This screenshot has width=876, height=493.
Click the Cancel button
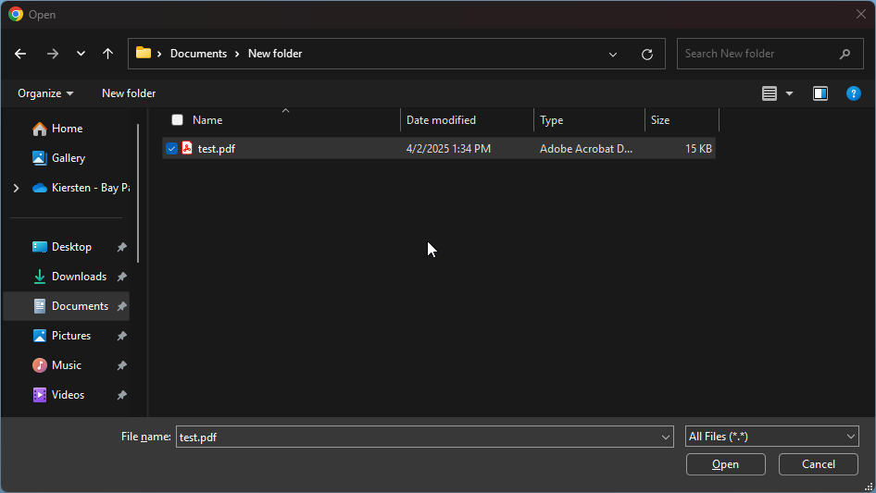pyautogui.click(x=819, y=464)
